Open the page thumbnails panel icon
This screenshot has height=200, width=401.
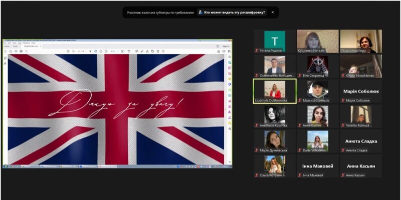[x=5, y=58]
